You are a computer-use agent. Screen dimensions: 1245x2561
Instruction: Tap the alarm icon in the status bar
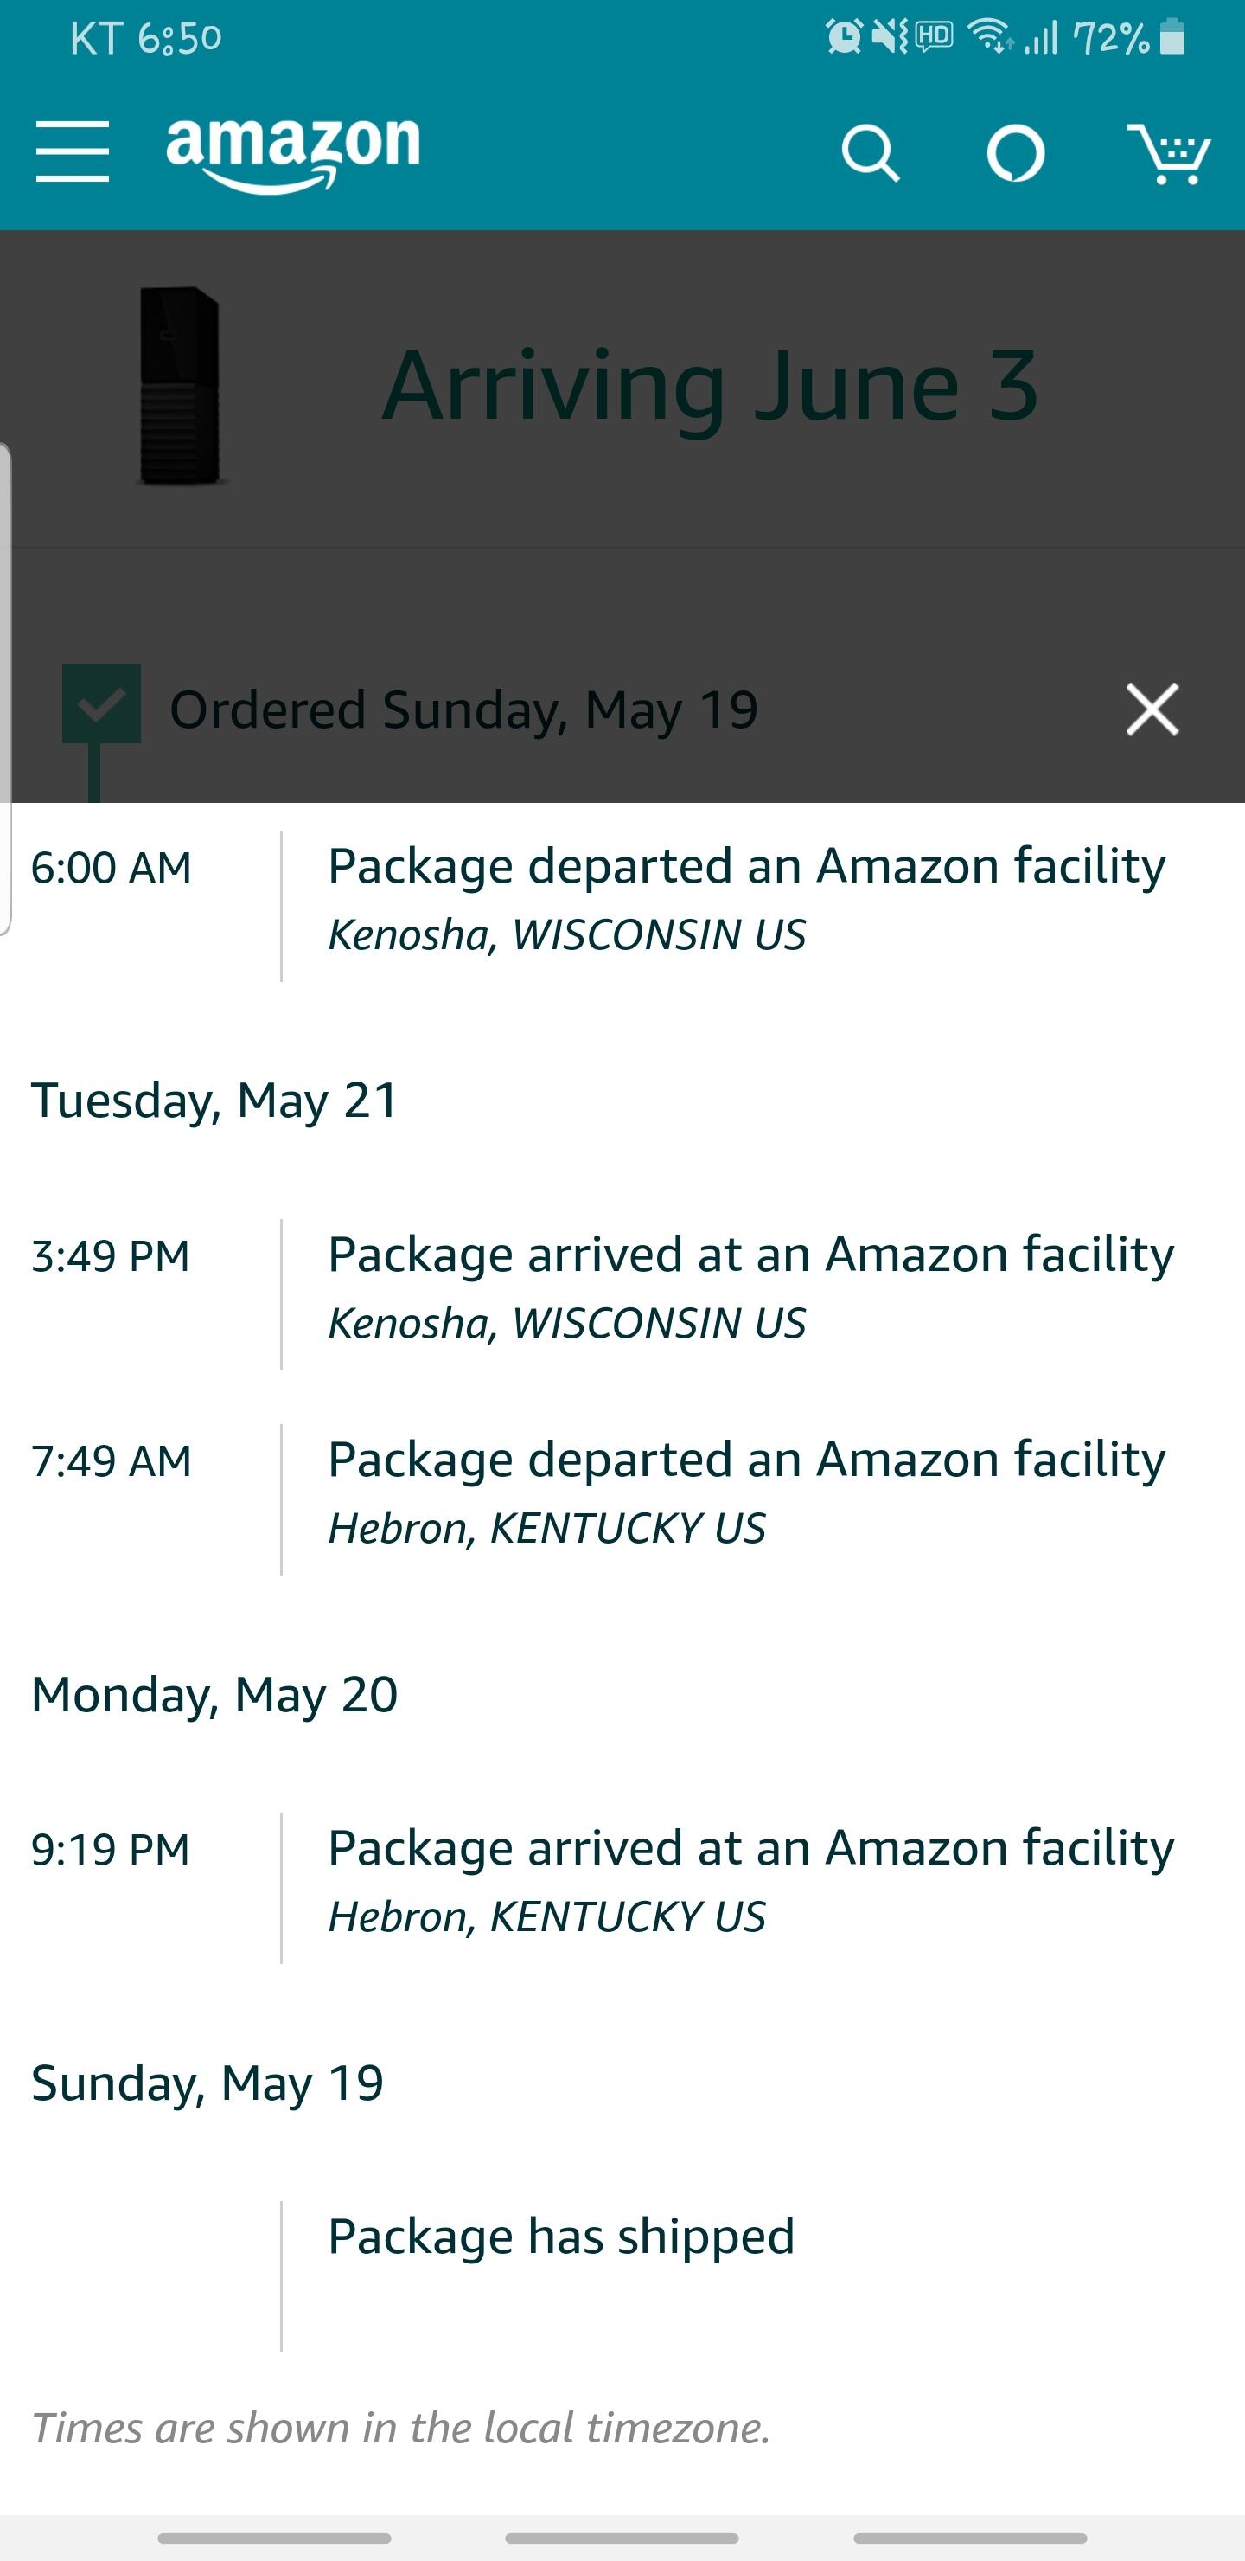point(844,38)
